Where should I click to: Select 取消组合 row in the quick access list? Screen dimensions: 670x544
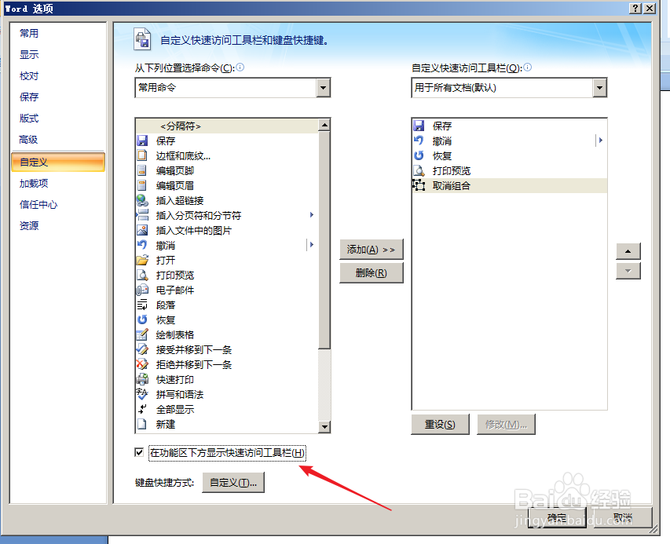point(509,185)
